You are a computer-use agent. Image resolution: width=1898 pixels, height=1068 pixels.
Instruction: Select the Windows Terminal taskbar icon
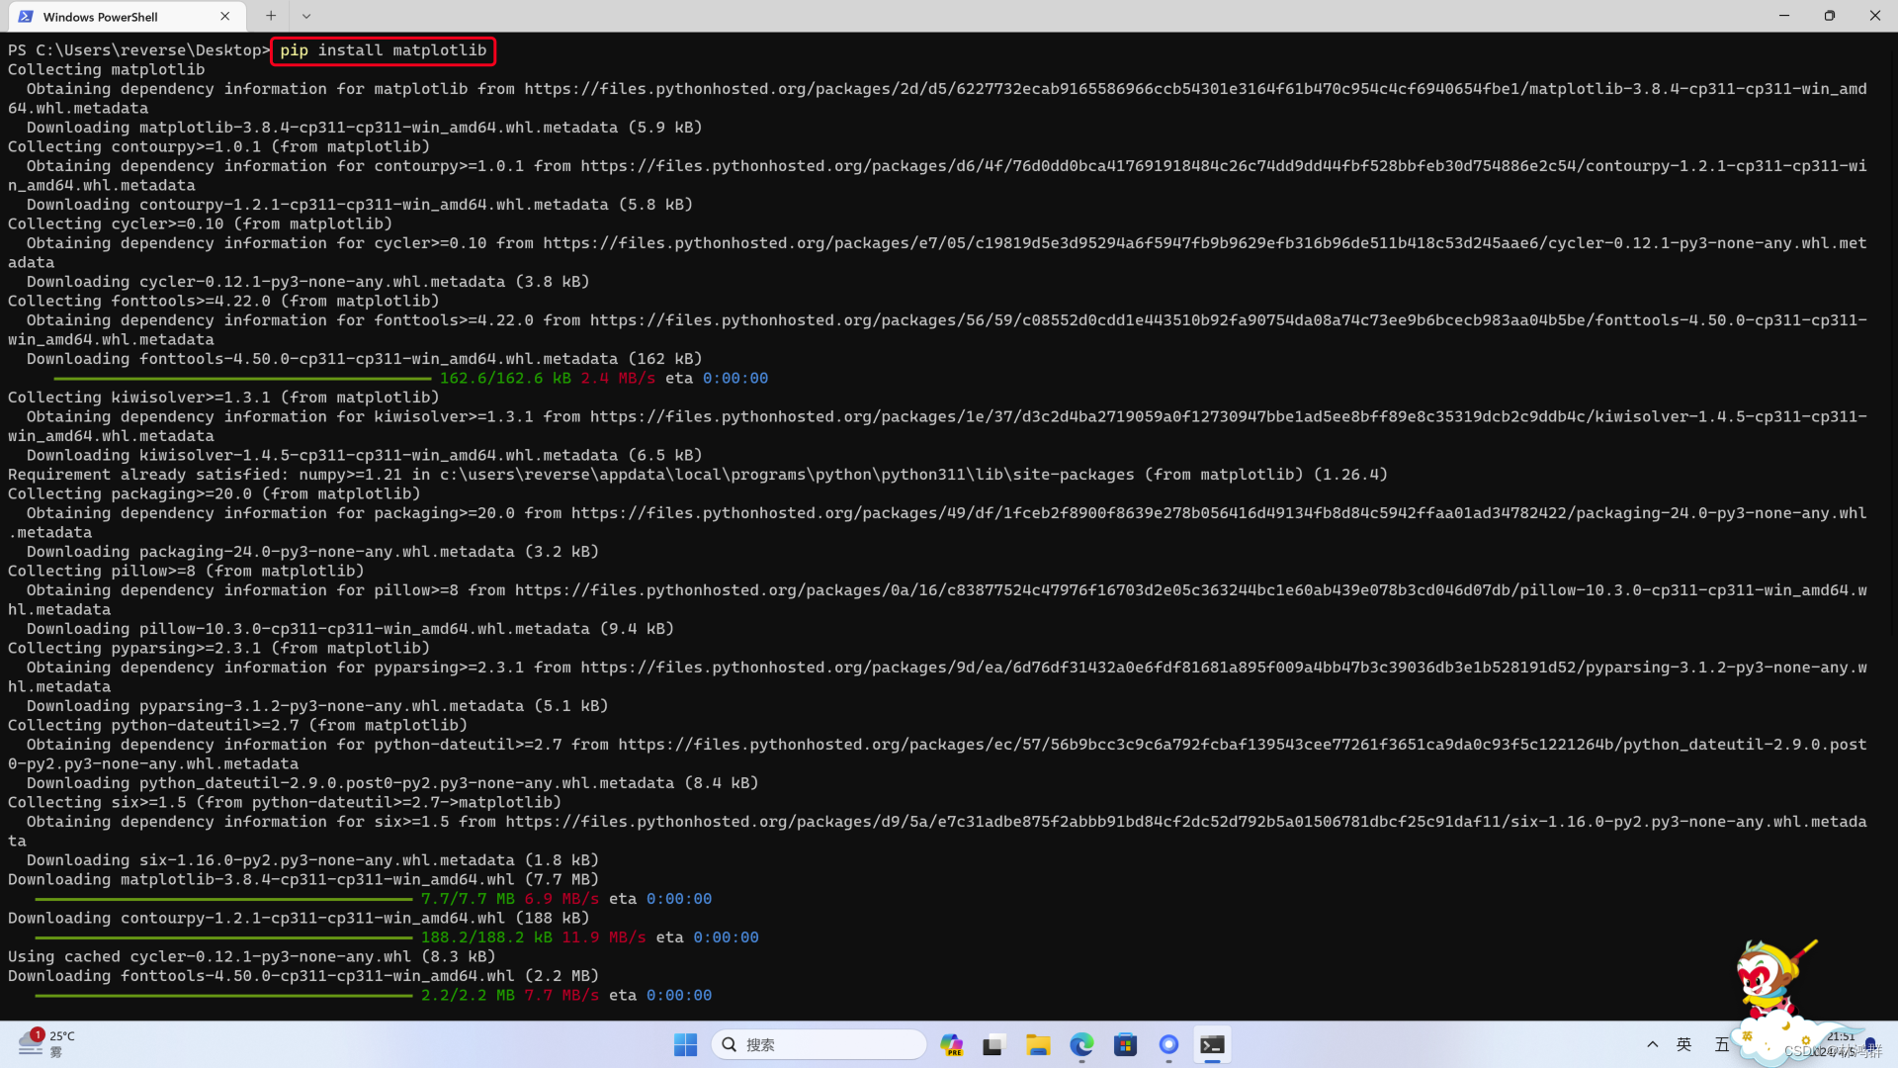click(x=1213, y=1044)
